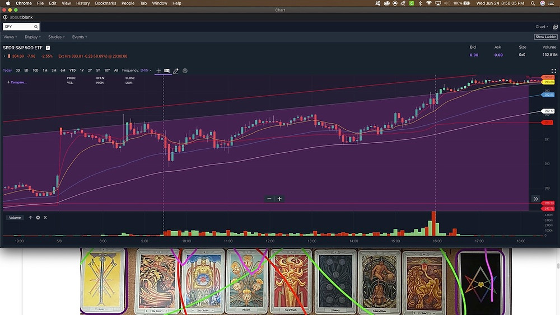Click Creative Cloud menu bar icon

[x=386, y=3]
